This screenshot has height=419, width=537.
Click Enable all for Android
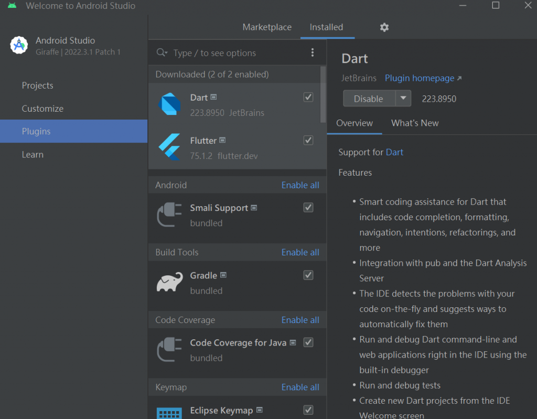tap(300, 185)
